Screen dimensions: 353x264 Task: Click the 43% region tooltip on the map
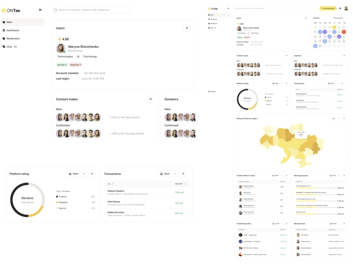[301, 134]
